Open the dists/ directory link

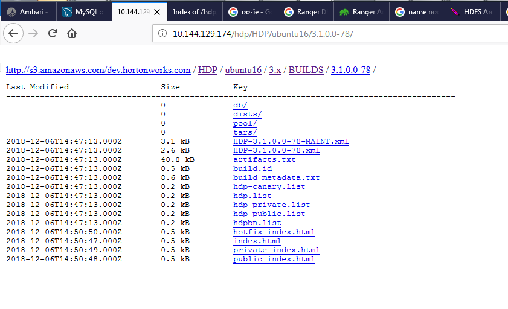click(247, 114)
